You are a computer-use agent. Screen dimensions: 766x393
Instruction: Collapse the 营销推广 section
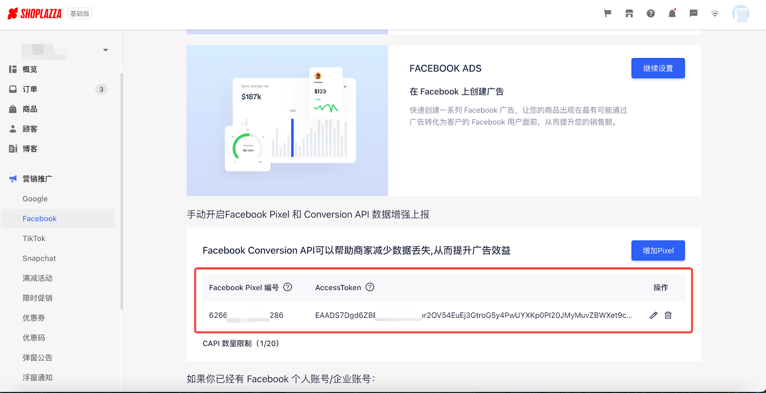pos(37,179)
